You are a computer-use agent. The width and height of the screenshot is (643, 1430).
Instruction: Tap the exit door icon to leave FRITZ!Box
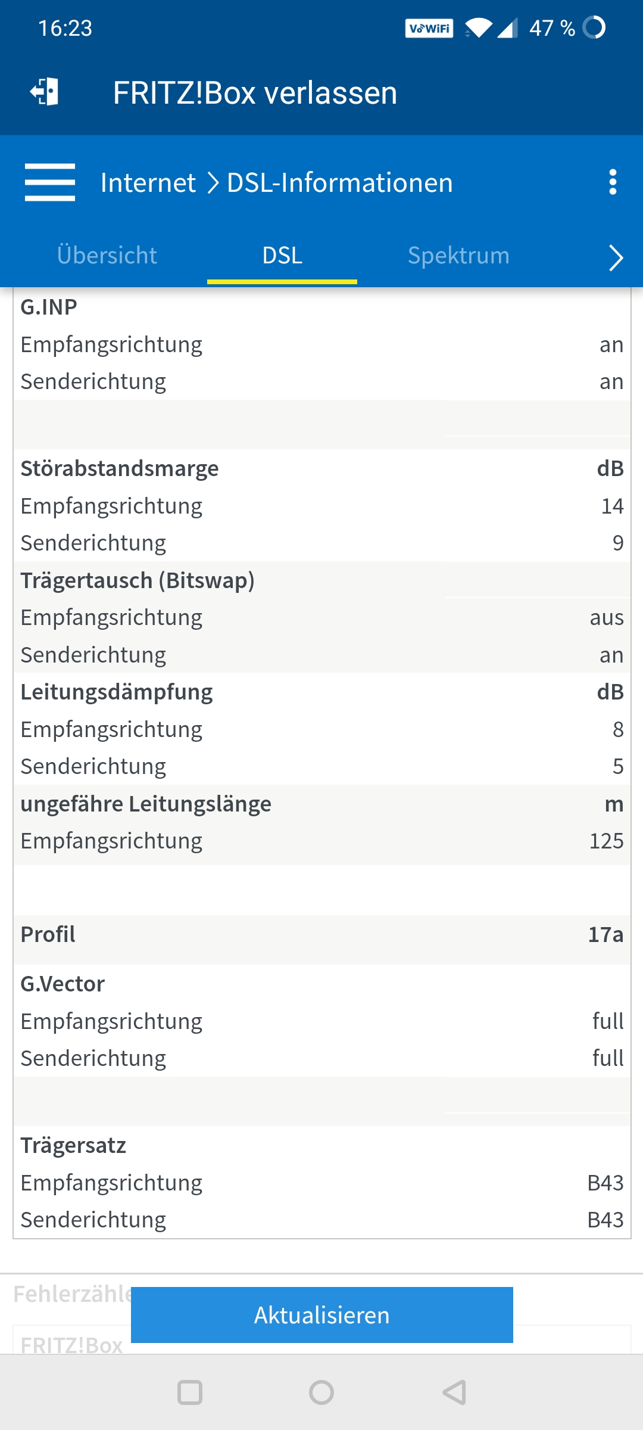44,92
